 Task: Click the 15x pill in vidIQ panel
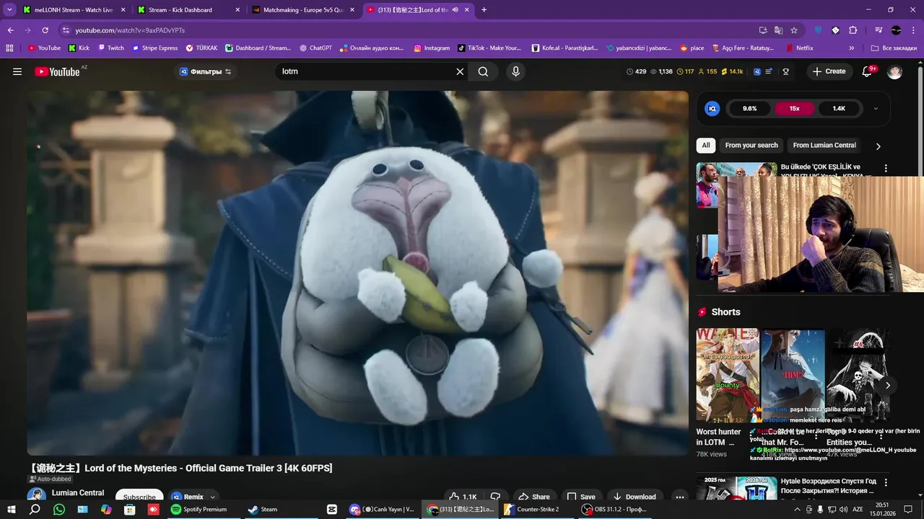[x=795, y=108]
